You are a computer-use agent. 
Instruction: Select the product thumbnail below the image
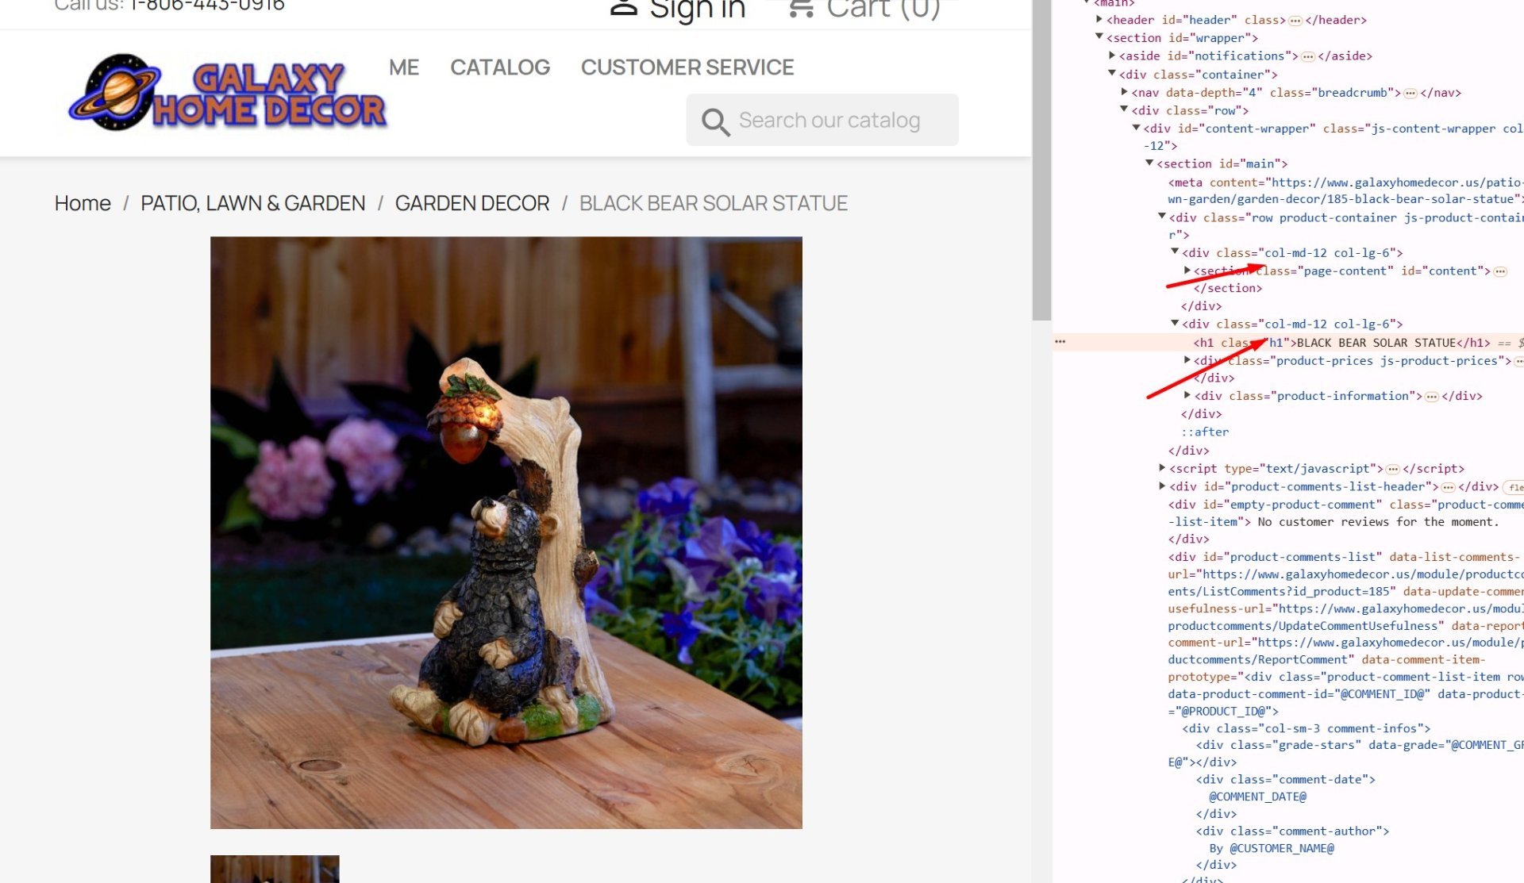pyautogui.click(x=275, y=869)
